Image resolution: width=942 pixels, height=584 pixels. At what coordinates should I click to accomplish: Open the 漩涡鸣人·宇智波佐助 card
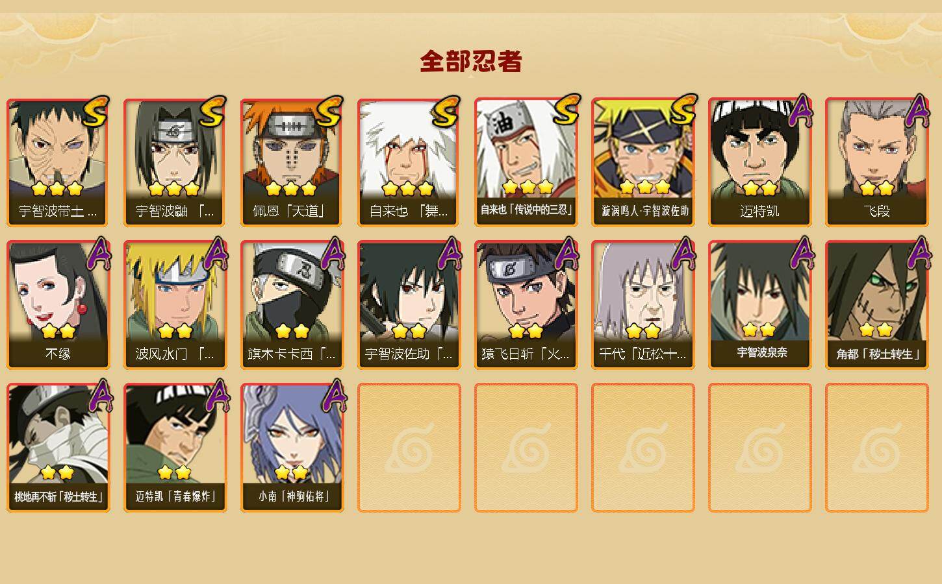(643, 162)
